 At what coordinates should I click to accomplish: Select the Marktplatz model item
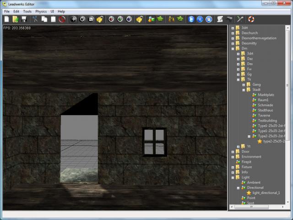pyautogui.click(x=266, y=95)
